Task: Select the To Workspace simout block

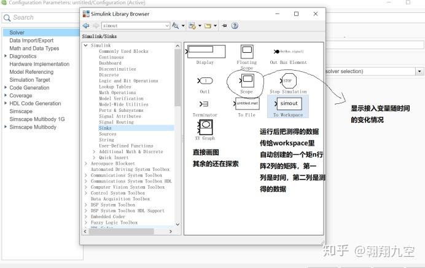Action: [288, 106]
